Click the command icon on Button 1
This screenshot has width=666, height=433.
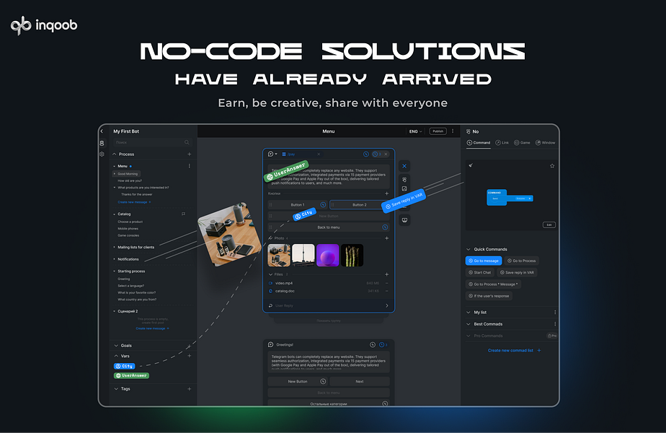pos(323,204)
